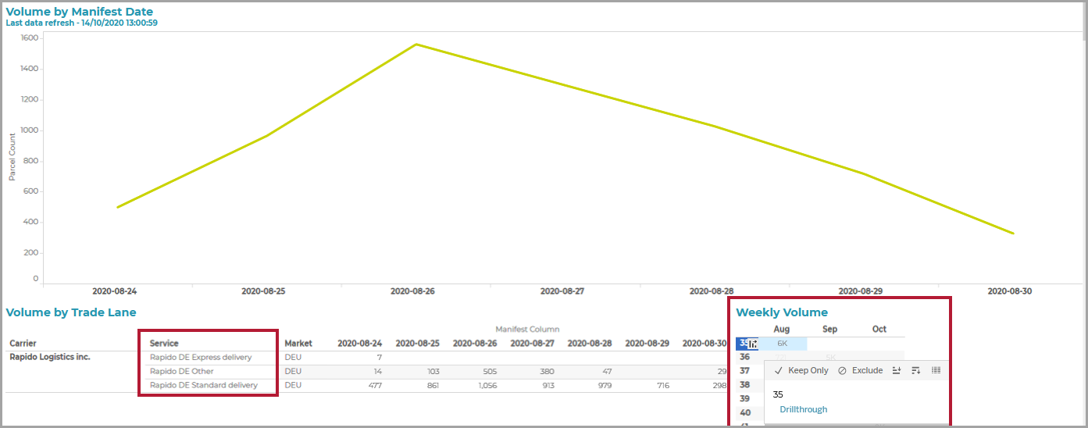Click the vertical scrollbar thumb
The image size is (1088, 428).
[x=1084, y=21]
